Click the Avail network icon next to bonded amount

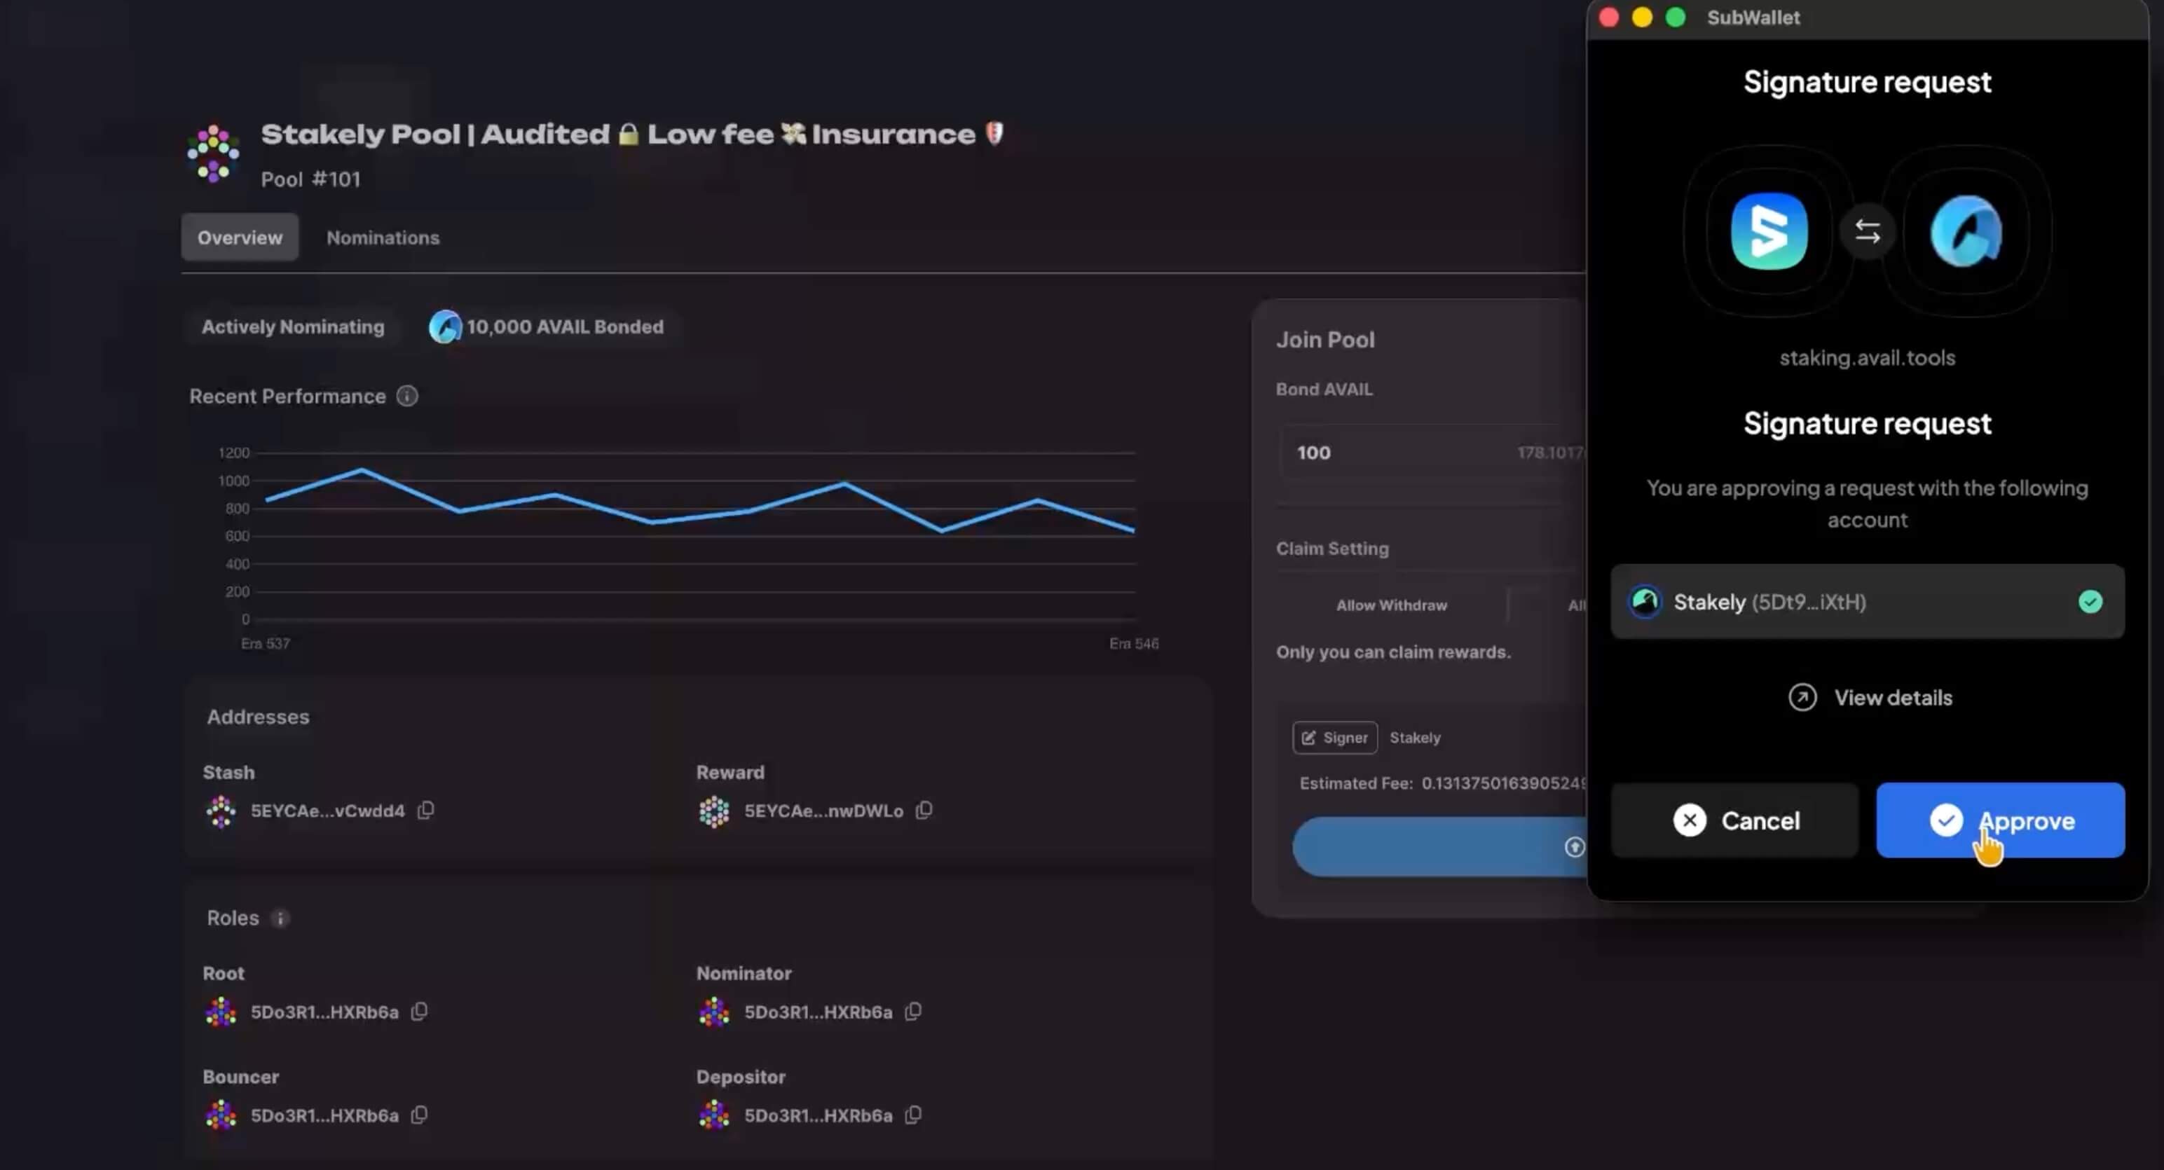tap(445, 326)
